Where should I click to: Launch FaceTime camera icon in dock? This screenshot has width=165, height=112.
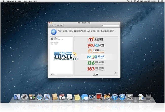[92, 97]
